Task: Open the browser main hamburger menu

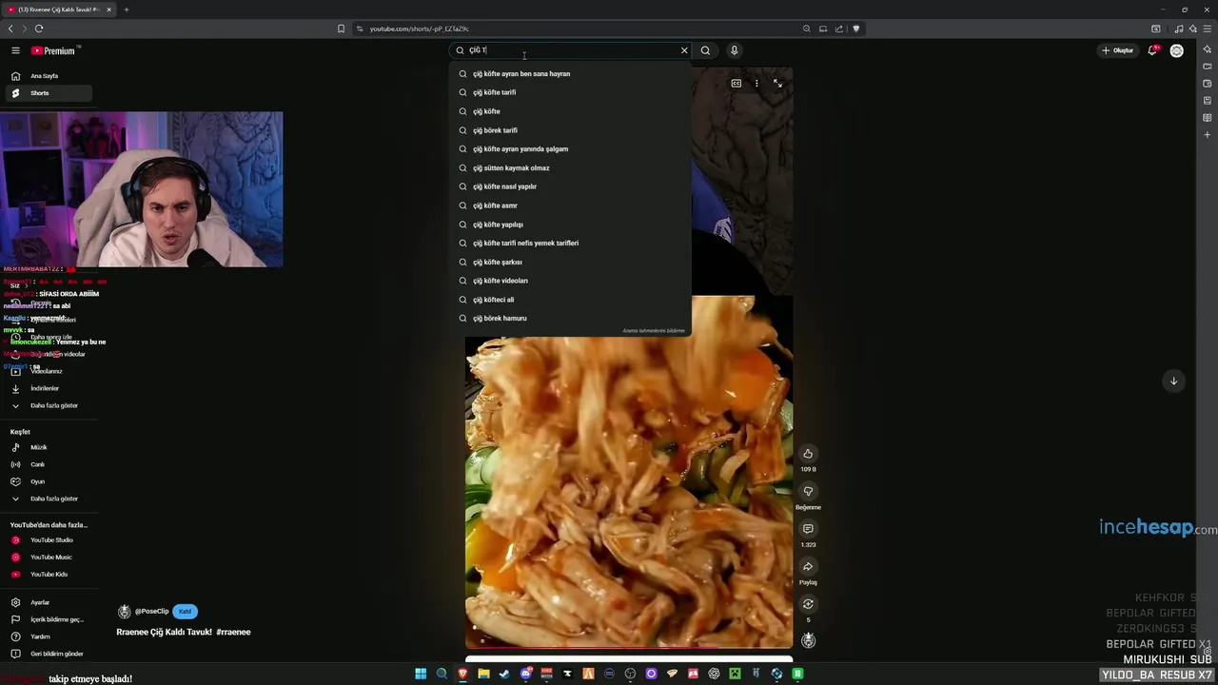Action: [1207, 29]
